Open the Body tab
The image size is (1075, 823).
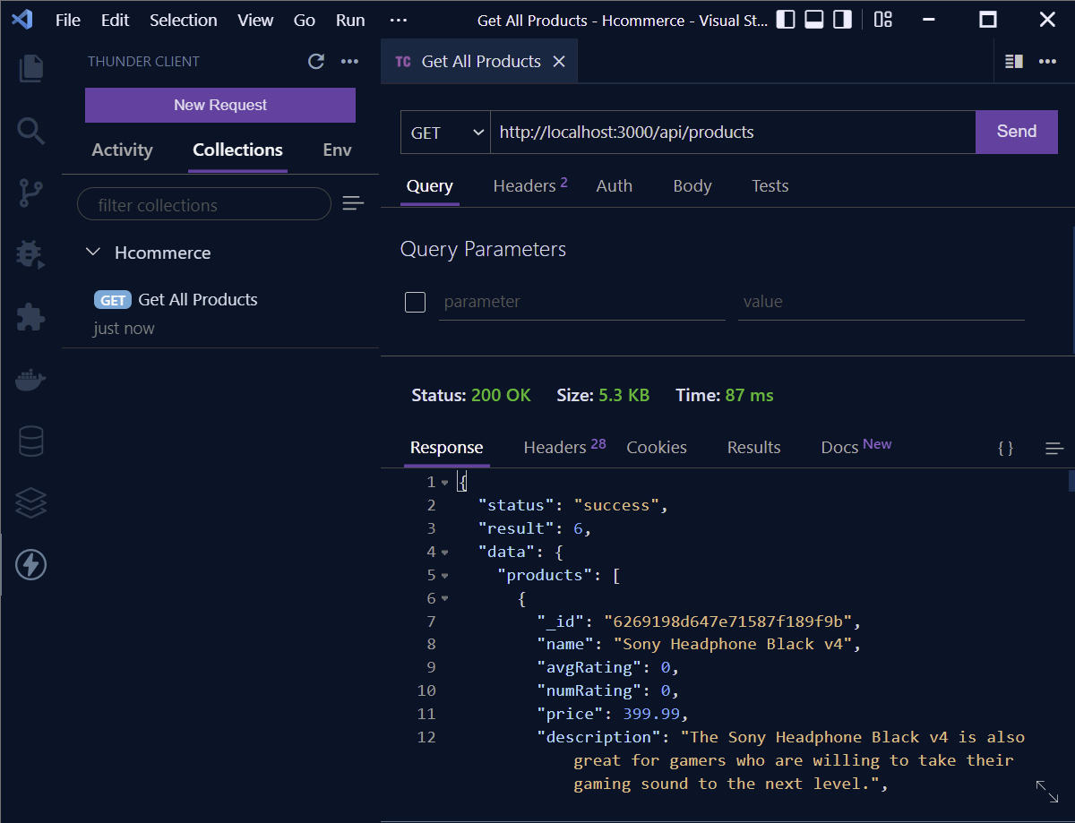click(x=692, y=186)
